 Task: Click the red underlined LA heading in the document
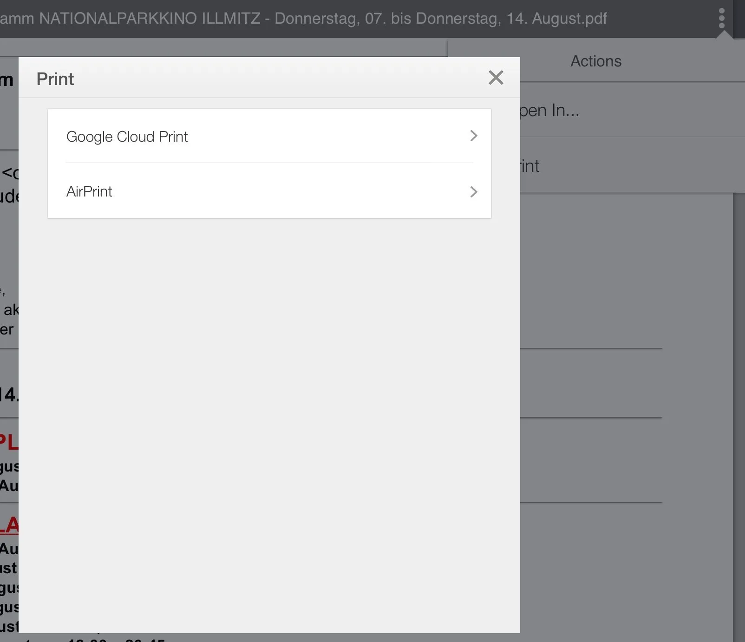(x=9, y=525)
